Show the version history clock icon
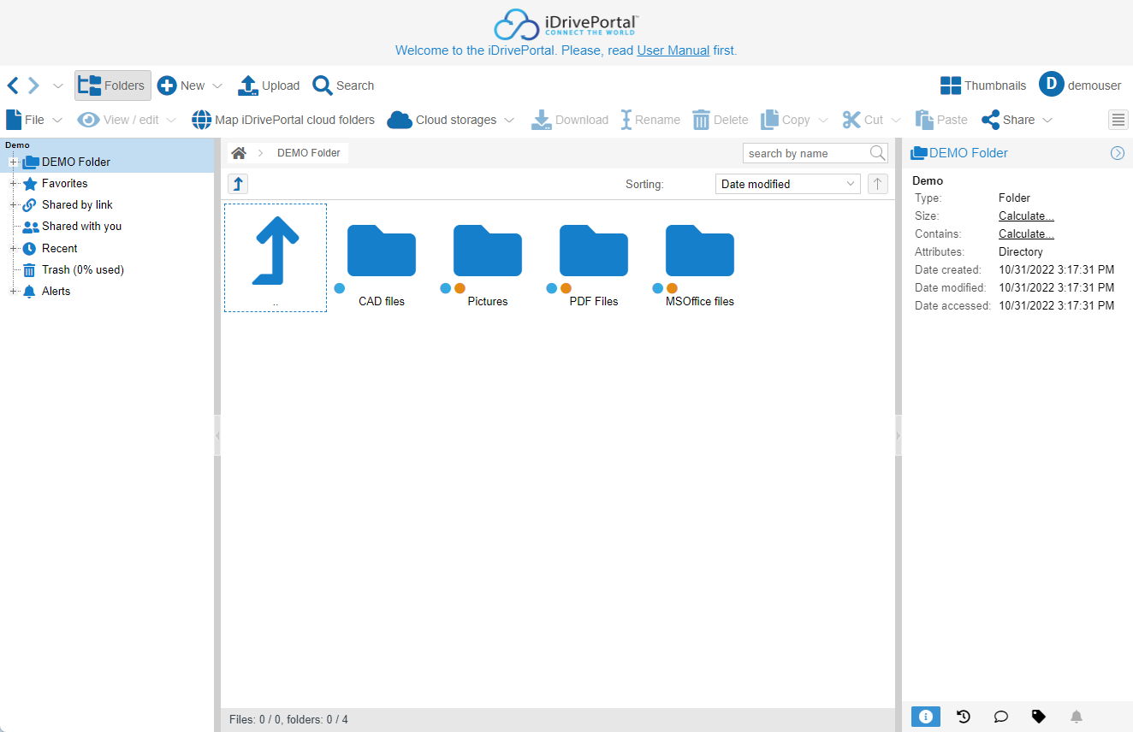Screen dimensions: 1133x732 pyautogui.click(x=964, y=717)
